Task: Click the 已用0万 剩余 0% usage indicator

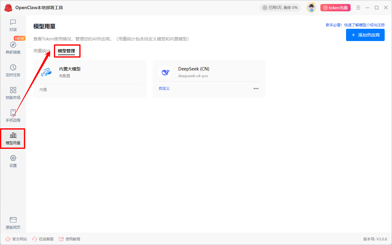Action: [x=280, y=8]
